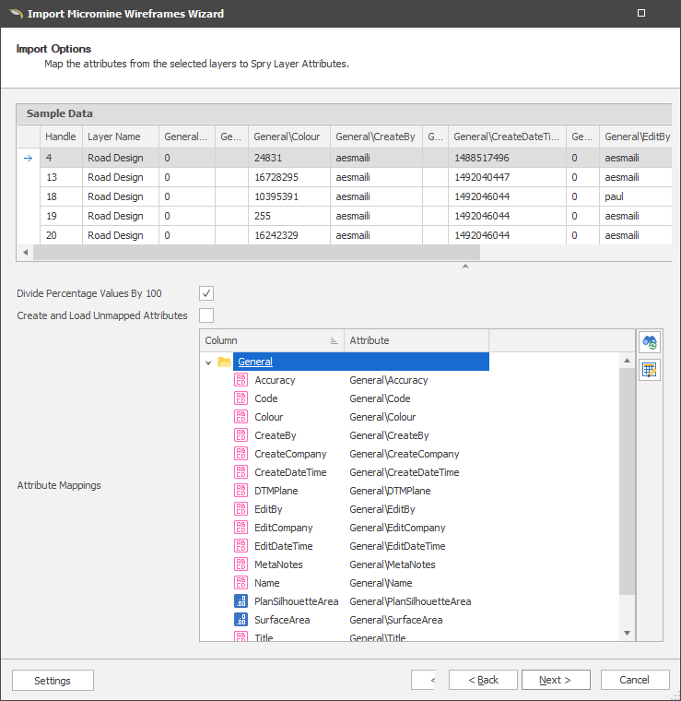Image resolution: width=681 pixels, height=701 pixels.
Task: Click the numeric icon beside PlanSilhouetteArea
Action: [241, 601]
